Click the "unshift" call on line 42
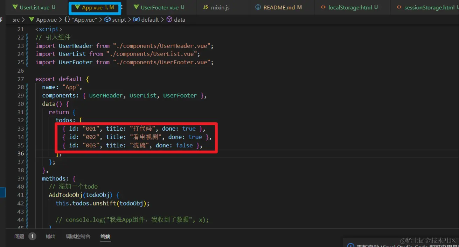This screenshot has height=247, width=459. tap(104, 203)
